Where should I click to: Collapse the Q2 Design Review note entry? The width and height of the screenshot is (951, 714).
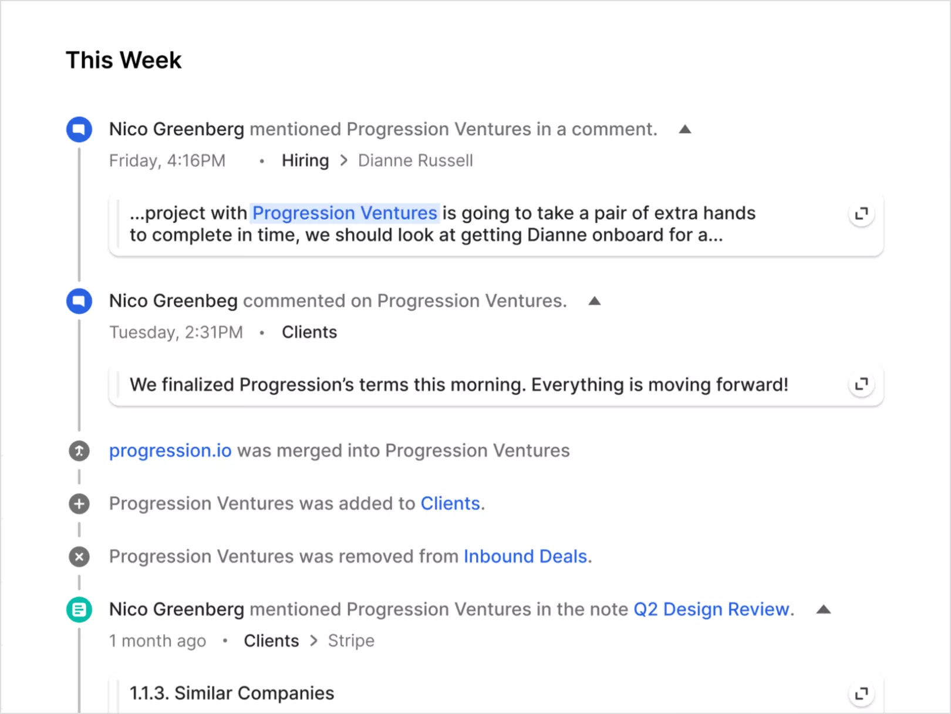pos(824,609)
